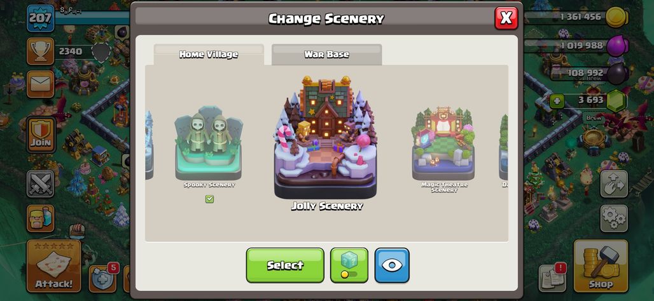Image resolution: width=654 pixels, height=301 pixels.
Task: Tick the Spooky Scenery green checkbox
Action: coord(209,199)
